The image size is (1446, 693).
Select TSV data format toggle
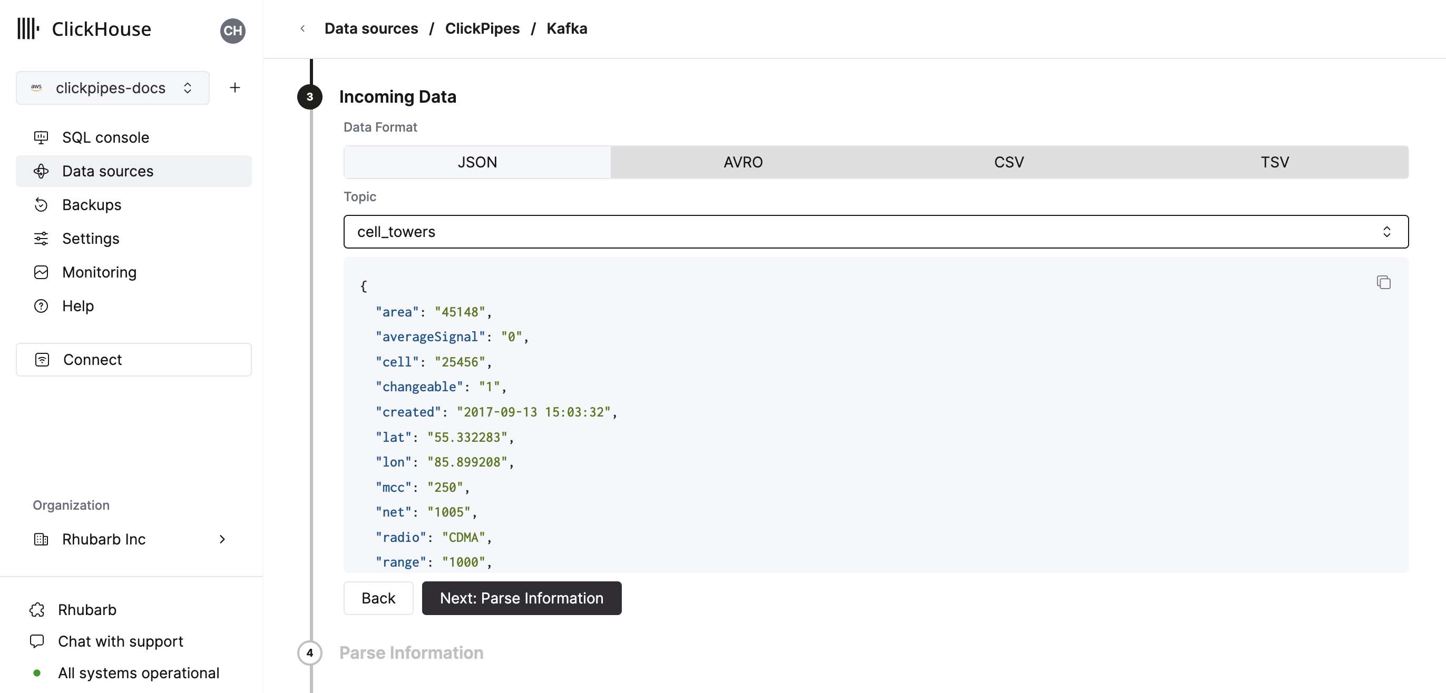pos(1275,162)
